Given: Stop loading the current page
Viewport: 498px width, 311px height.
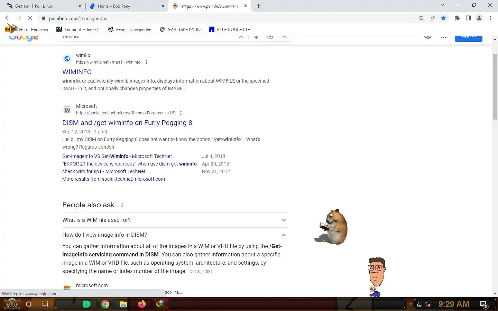Looking at the screenshot, I should pos(30,18).
